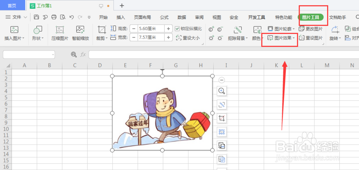359x170 pixels.
Task: Open the Developer Tools (开发工具) tab
Action: click(257, 17)
